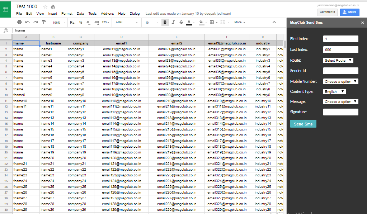This screenshot has height=214, width=367.
Task: Click the select-all corner box
Action: [x=6, y=37]
